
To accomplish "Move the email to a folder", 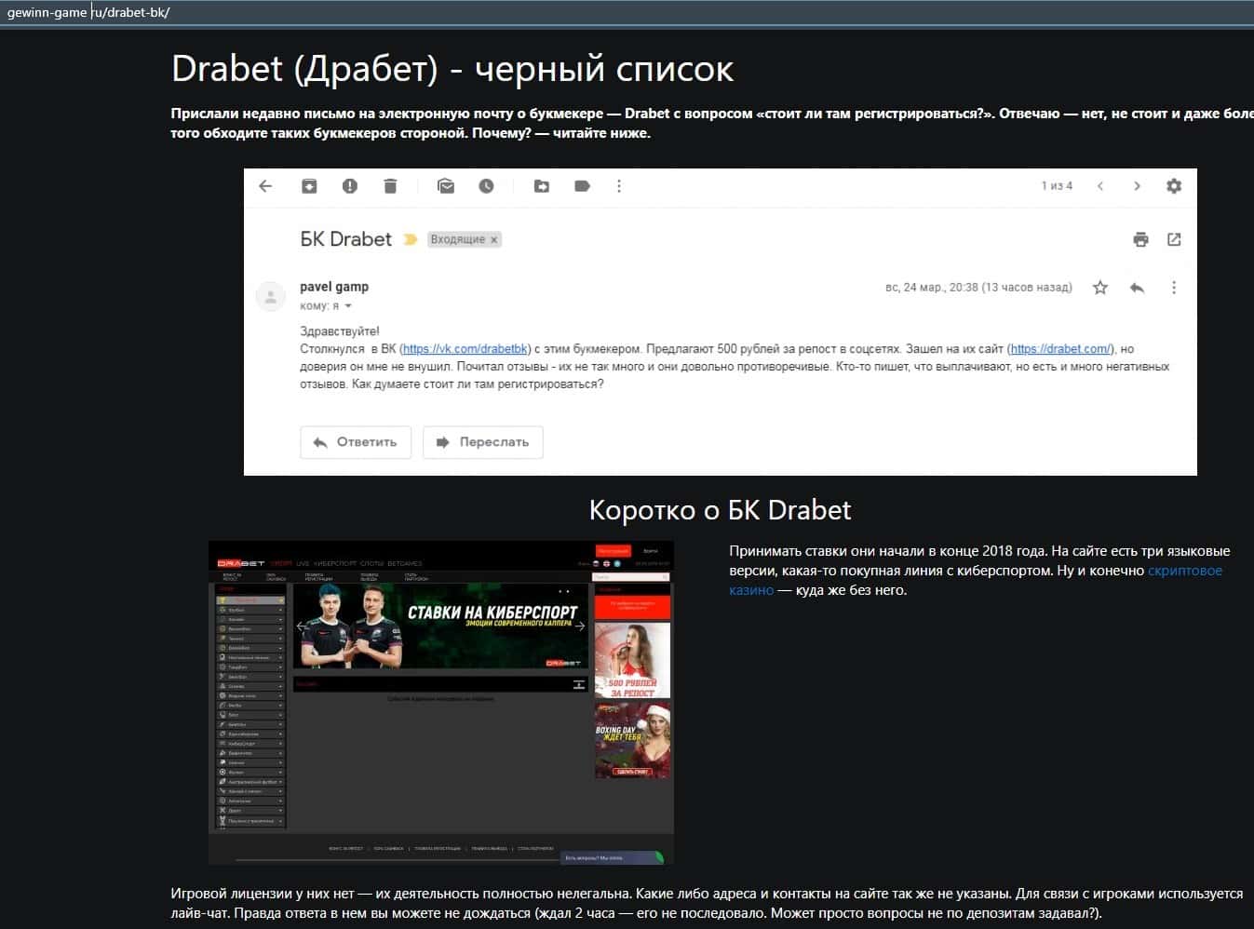I will point(542,186).
